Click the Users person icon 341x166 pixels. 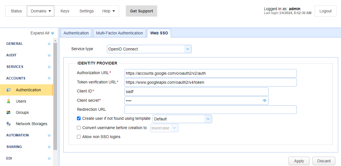(x=8, y=101)
